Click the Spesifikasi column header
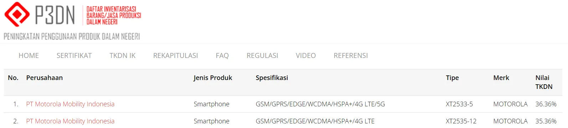The width and height of the screenshot is (568, 128). point(272,78)
